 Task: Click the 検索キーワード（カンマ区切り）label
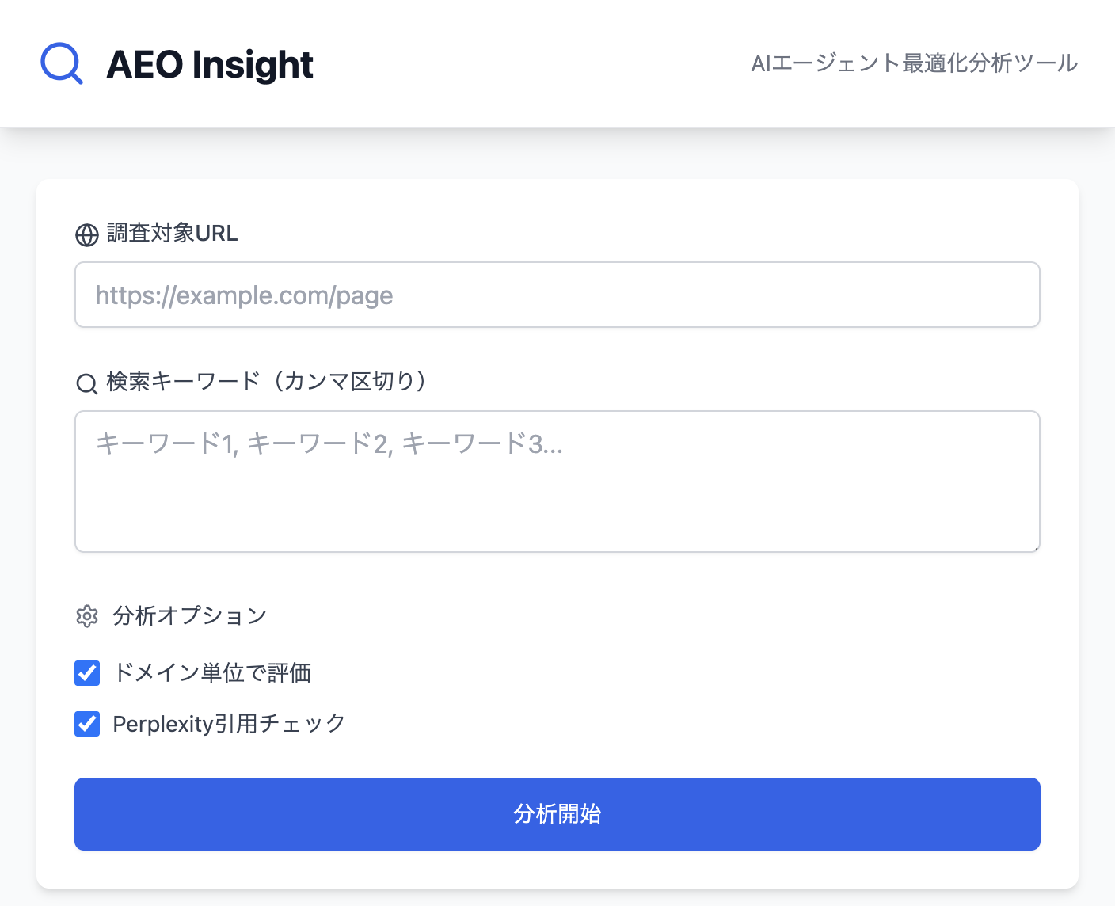tap(264, 381)
